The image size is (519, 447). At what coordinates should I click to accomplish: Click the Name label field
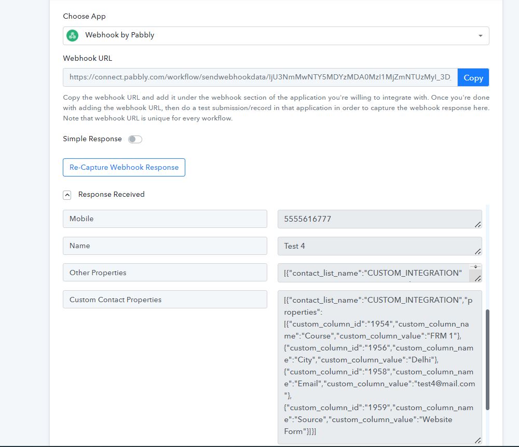pos(165,246)
